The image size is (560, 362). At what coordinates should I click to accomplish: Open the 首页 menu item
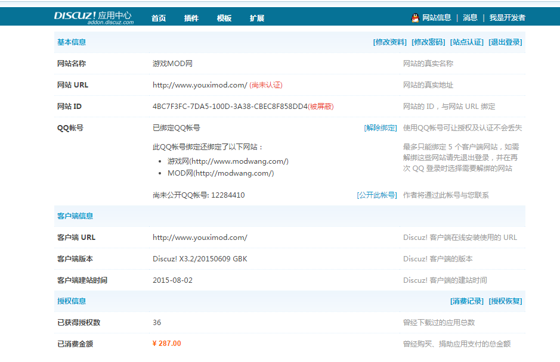pos(159,18)
